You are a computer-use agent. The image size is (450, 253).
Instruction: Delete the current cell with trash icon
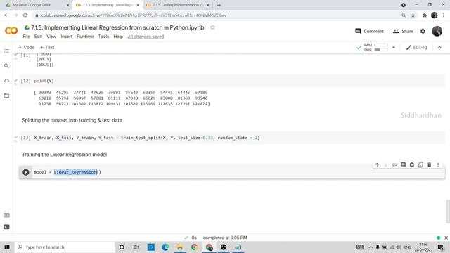(x=430, y=164)
